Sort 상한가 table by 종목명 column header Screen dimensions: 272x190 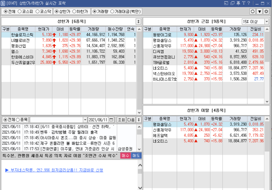point(23,29)
